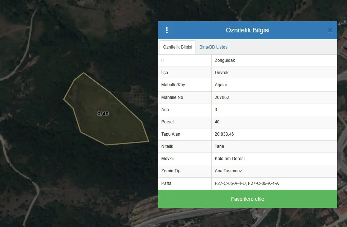Select the Öznitelik Bilgisi tab
The image size is (347, 227).
(x=177, y=47)
